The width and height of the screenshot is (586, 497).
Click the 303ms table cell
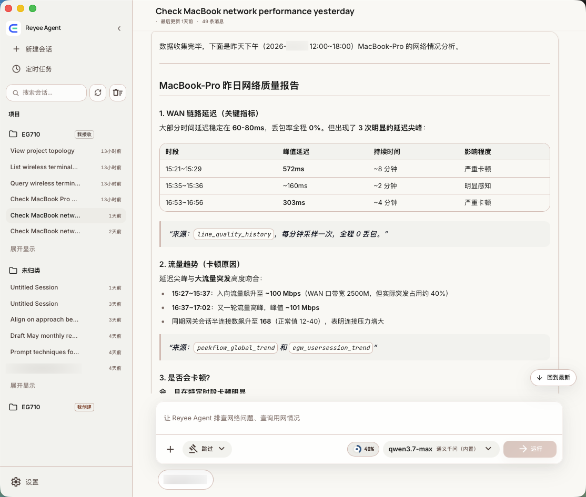294,203
